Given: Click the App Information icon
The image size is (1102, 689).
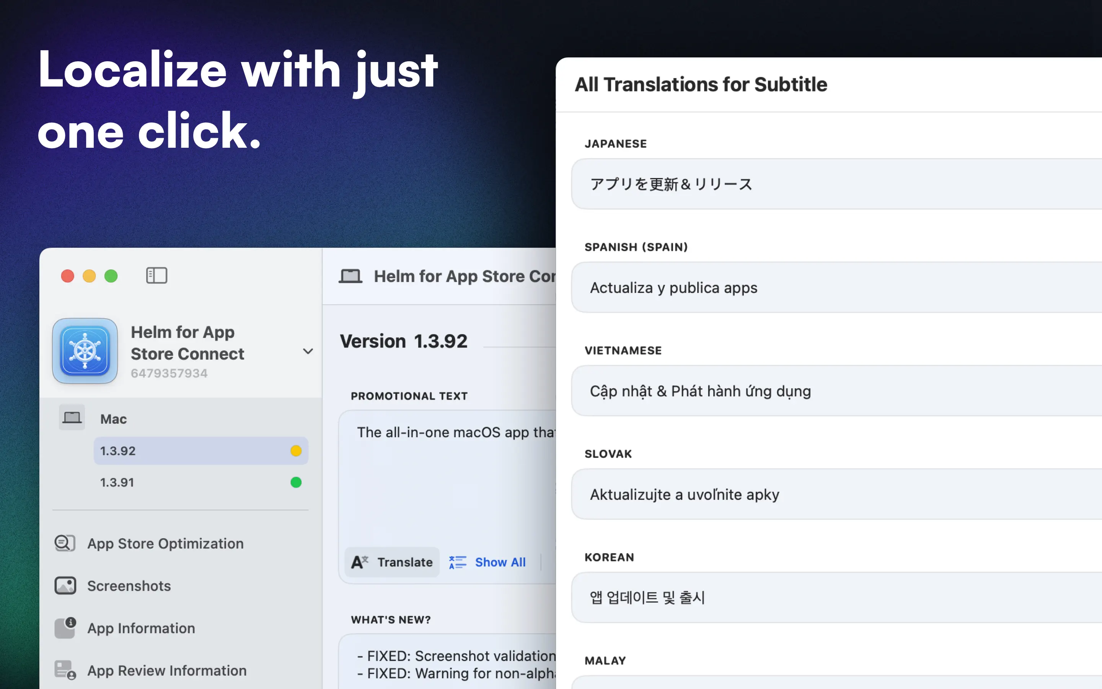Looking at the screenshot, I should coord(65,628).
